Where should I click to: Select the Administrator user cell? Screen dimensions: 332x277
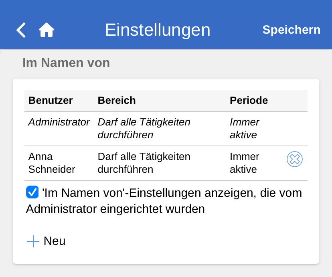click(59, 122)
